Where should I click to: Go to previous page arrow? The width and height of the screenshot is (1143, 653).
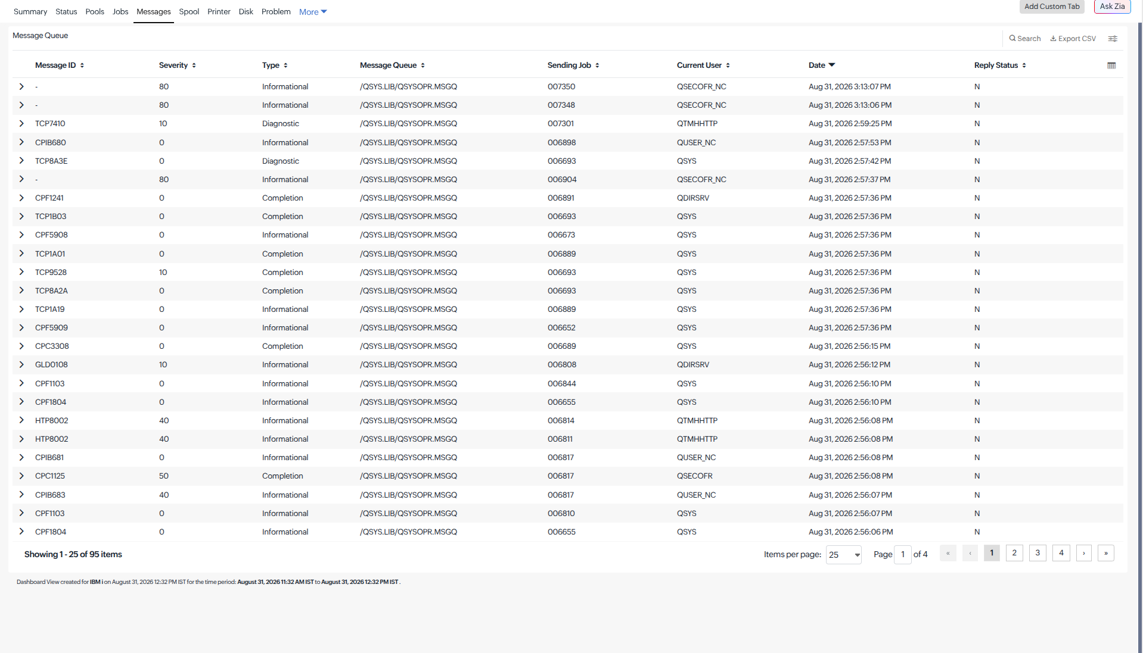coord(970,553)
